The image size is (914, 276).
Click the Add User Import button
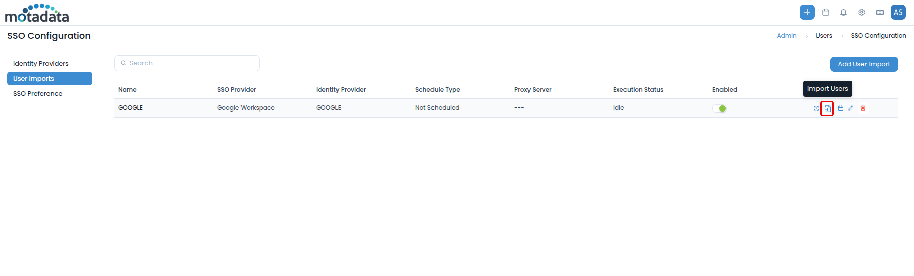click(x=863, y=64)
